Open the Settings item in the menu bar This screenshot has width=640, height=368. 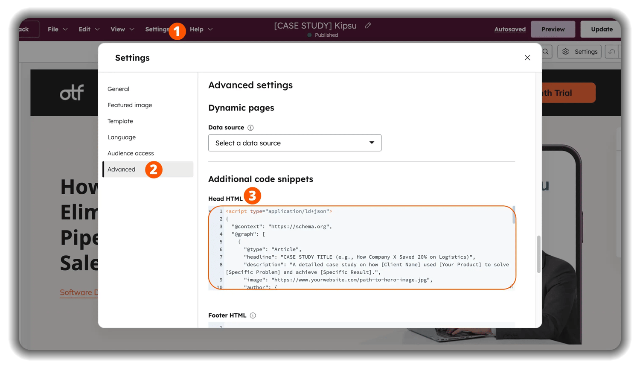pyautogui.click(x=157, y=29)
